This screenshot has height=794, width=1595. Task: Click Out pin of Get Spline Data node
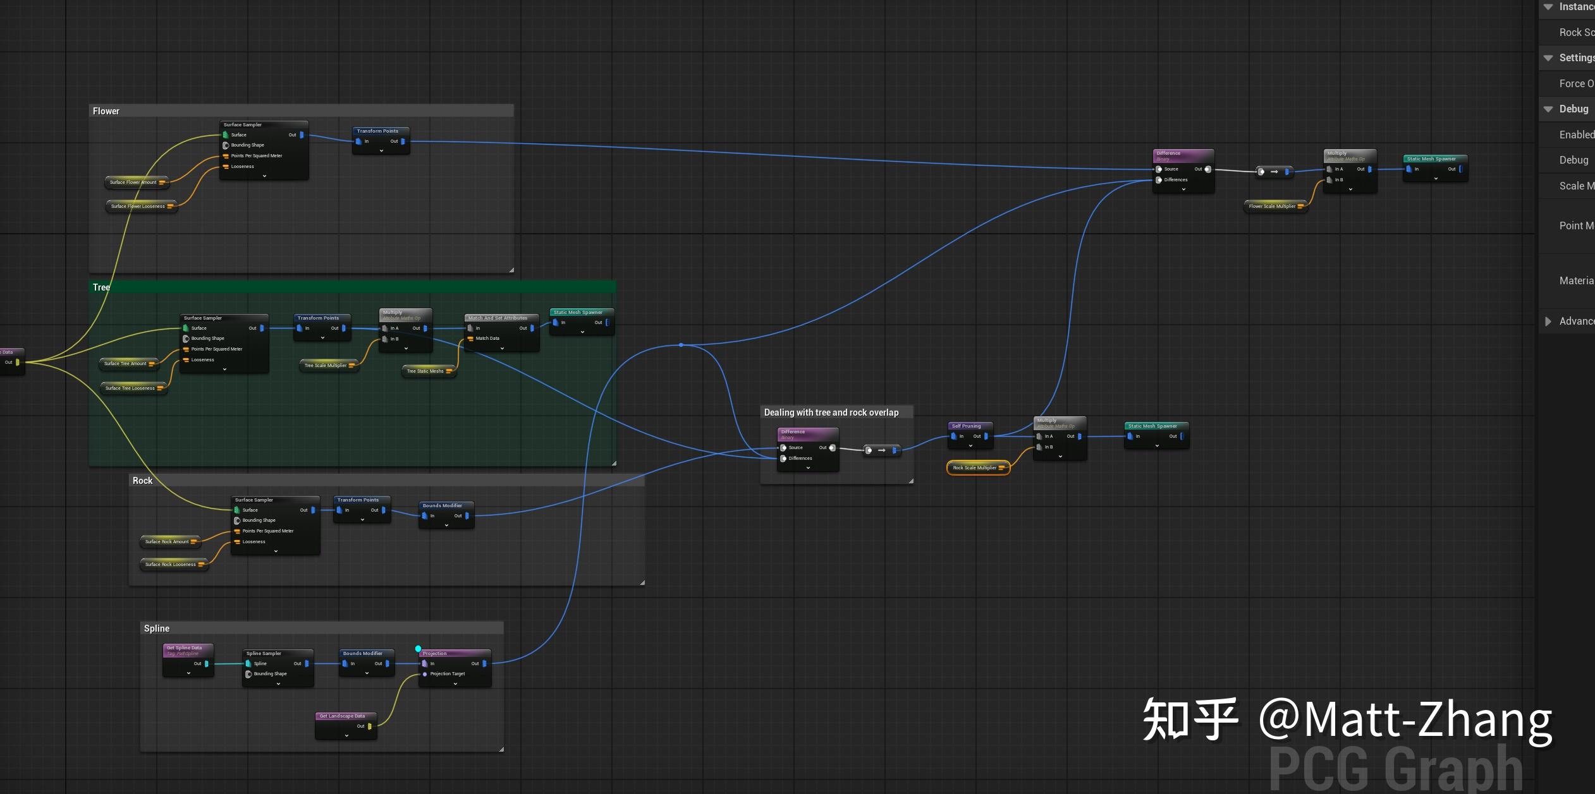pyautogui.click(x=207, y=664)
